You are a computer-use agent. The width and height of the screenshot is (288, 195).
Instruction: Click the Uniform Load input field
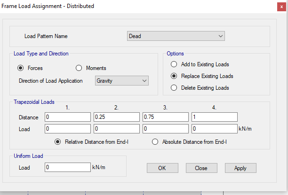[67, 167]
